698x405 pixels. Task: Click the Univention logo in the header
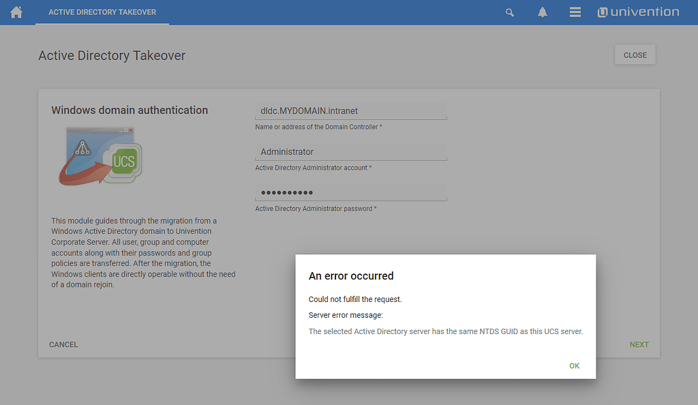click(x=638, y=12)
